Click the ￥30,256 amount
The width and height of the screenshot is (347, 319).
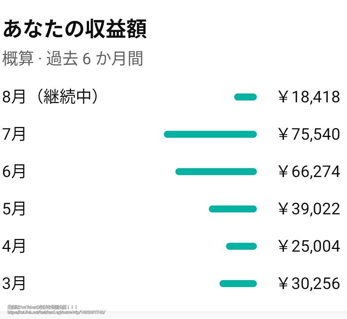(x=309, y=284)
